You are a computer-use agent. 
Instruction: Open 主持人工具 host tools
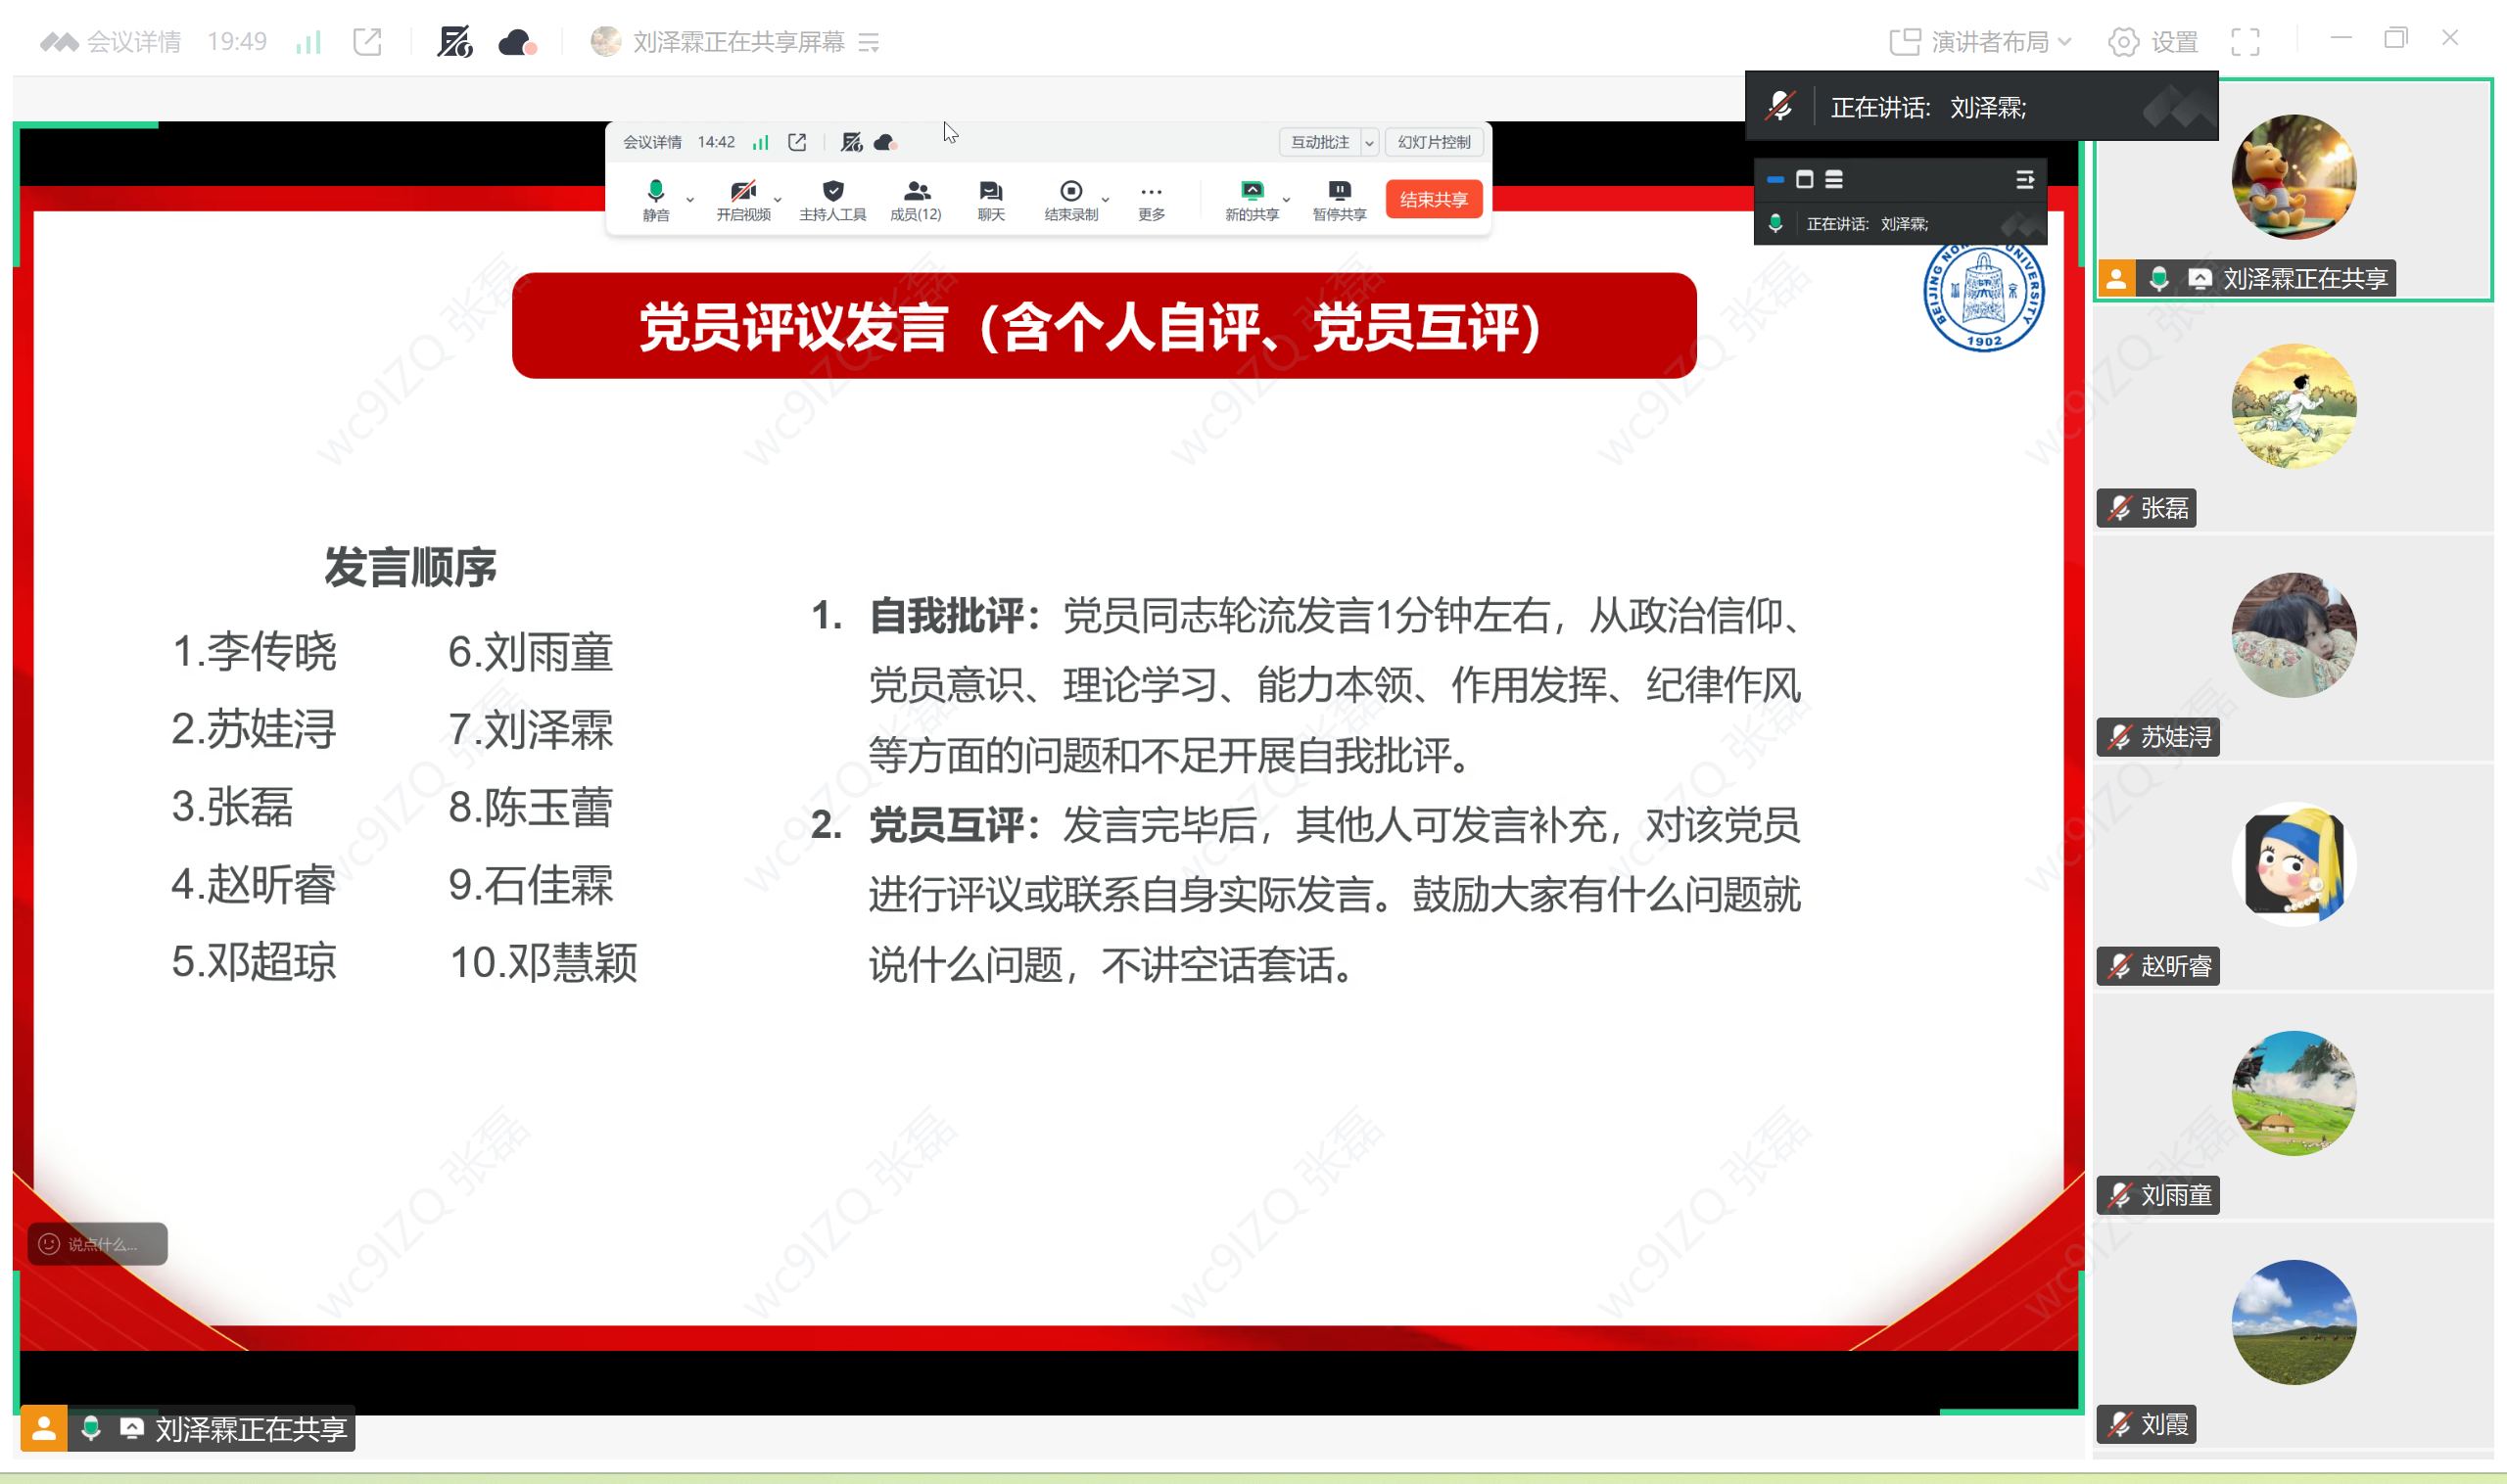pyautogui.click(x=832, y=199)
